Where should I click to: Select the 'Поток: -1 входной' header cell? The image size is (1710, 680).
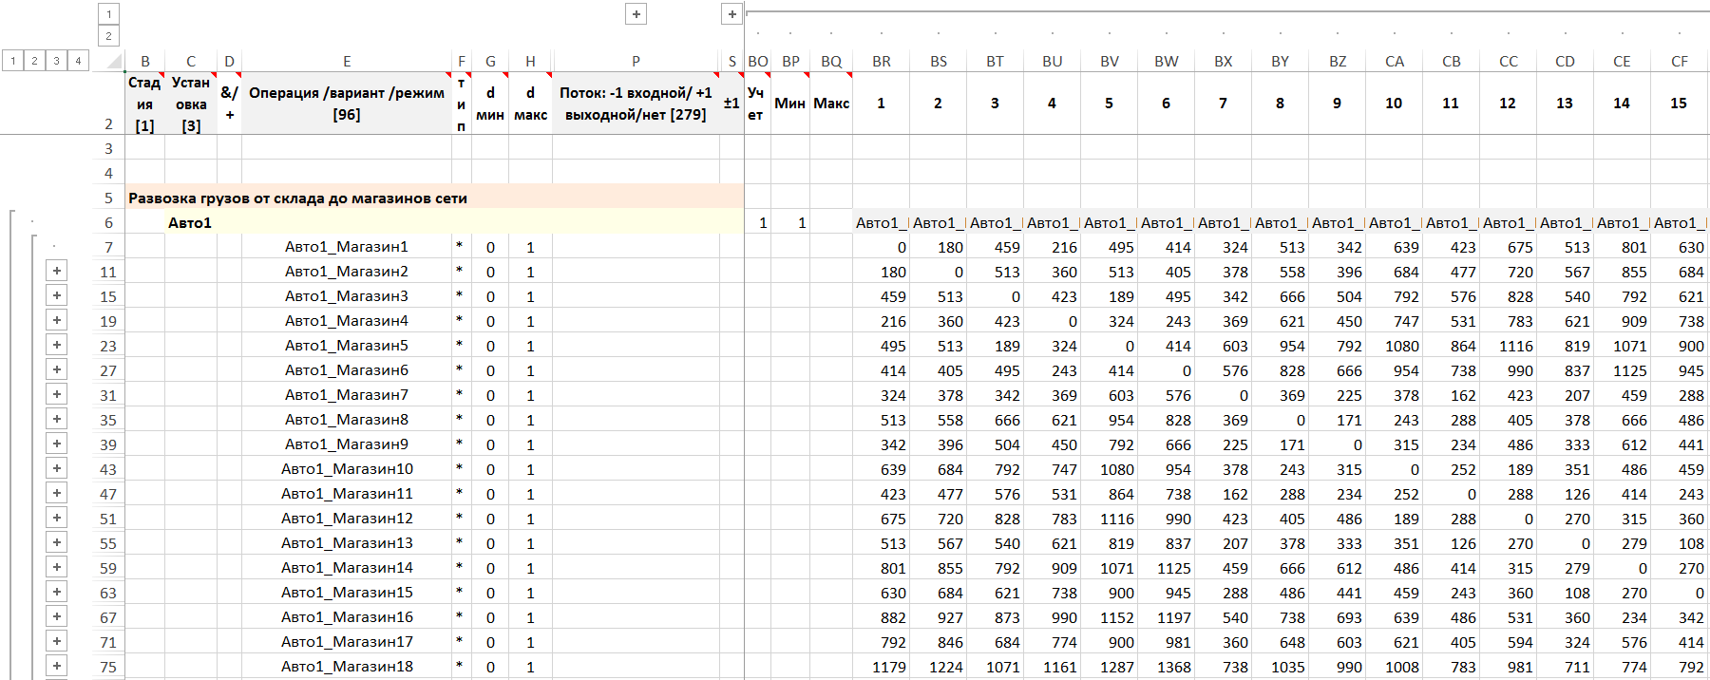pyautogui.click(x=636, y=104)
